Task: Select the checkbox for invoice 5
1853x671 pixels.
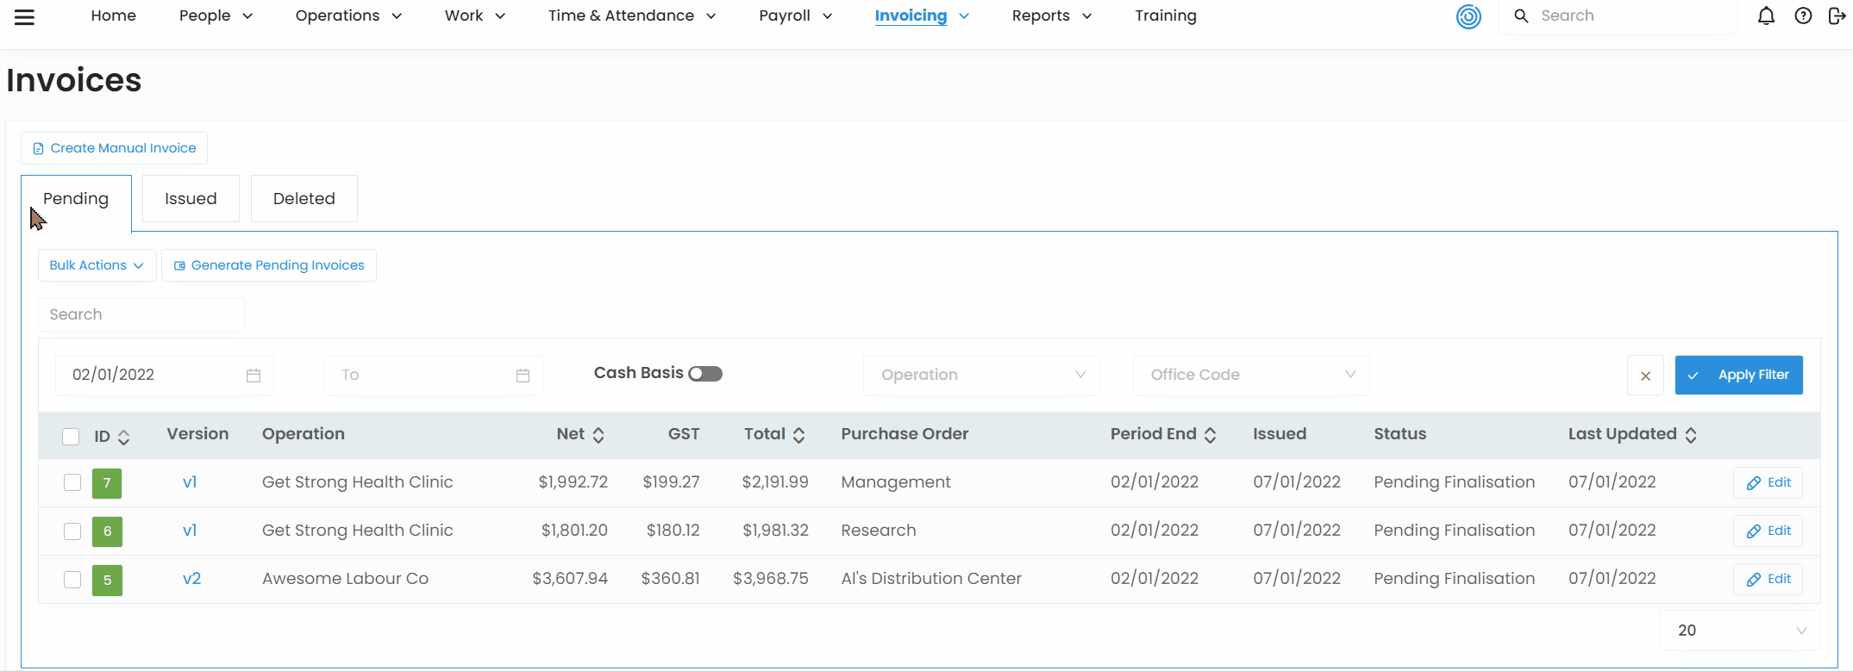Action: [x=72, y=579]
